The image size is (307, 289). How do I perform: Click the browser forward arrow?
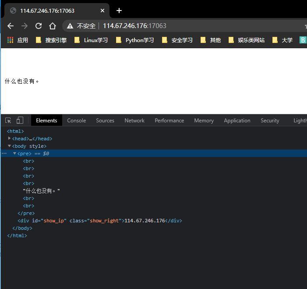[x=25, y=26]
